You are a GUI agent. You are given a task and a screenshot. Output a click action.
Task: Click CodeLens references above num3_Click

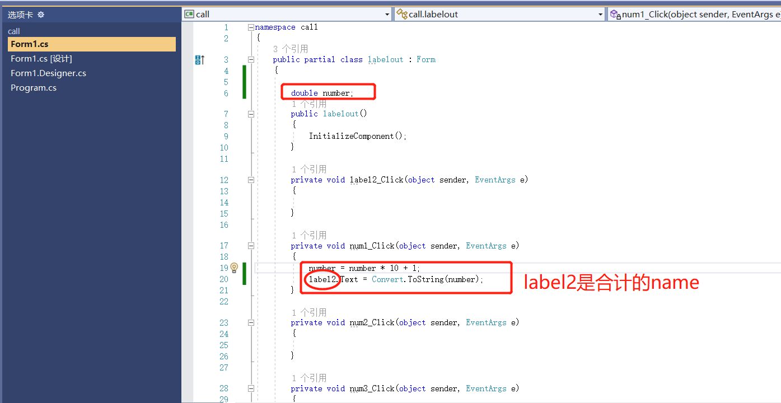pyautogui.click(x=309, y=378)
